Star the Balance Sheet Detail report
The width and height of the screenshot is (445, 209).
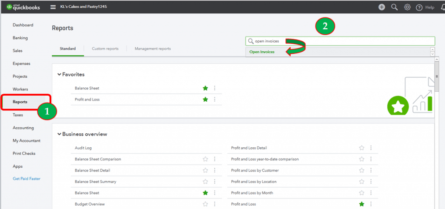point(206,170)
